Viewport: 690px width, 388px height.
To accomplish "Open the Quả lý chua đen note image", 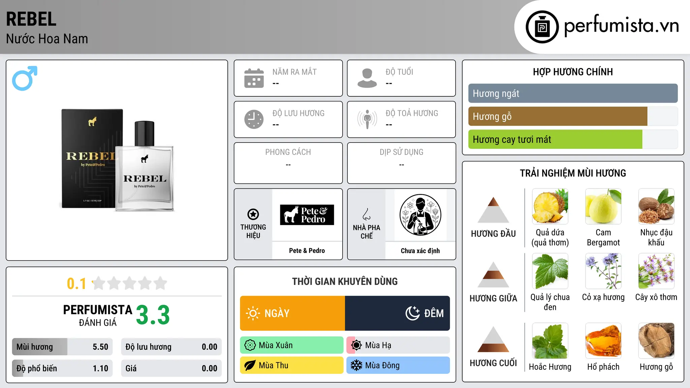I will 550,271.
